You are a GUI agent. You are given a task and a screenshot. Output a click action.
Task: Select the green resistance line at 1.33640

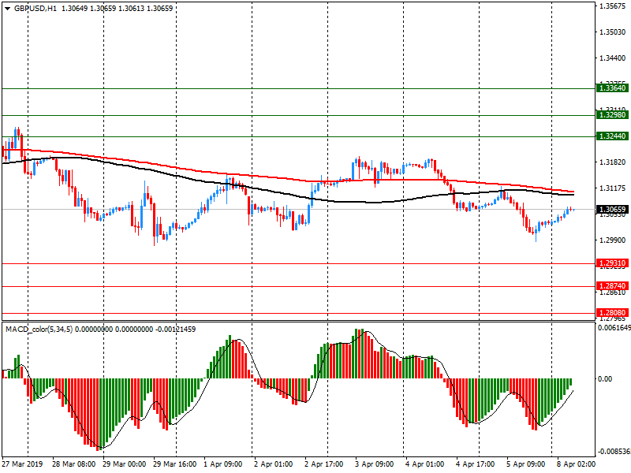pos(315,88)
